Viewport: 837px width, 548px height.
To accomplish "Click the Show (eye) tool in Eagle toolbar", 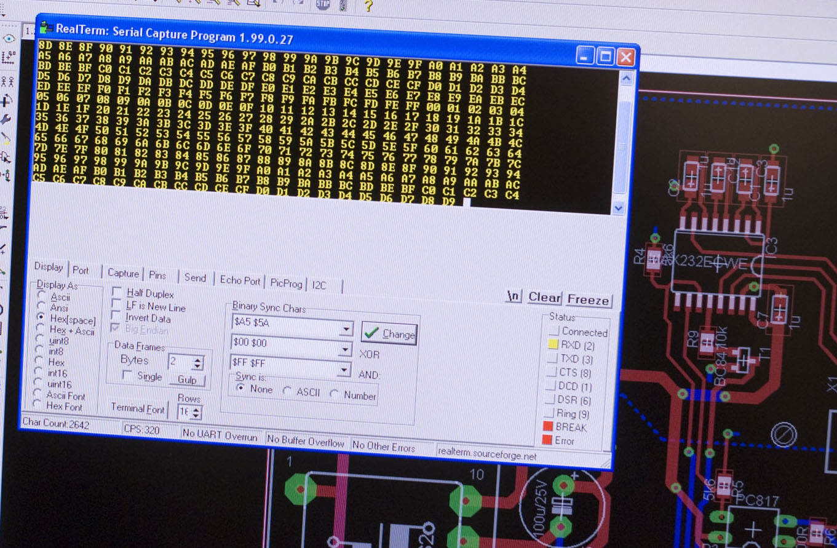I will [x=8, y=39].
